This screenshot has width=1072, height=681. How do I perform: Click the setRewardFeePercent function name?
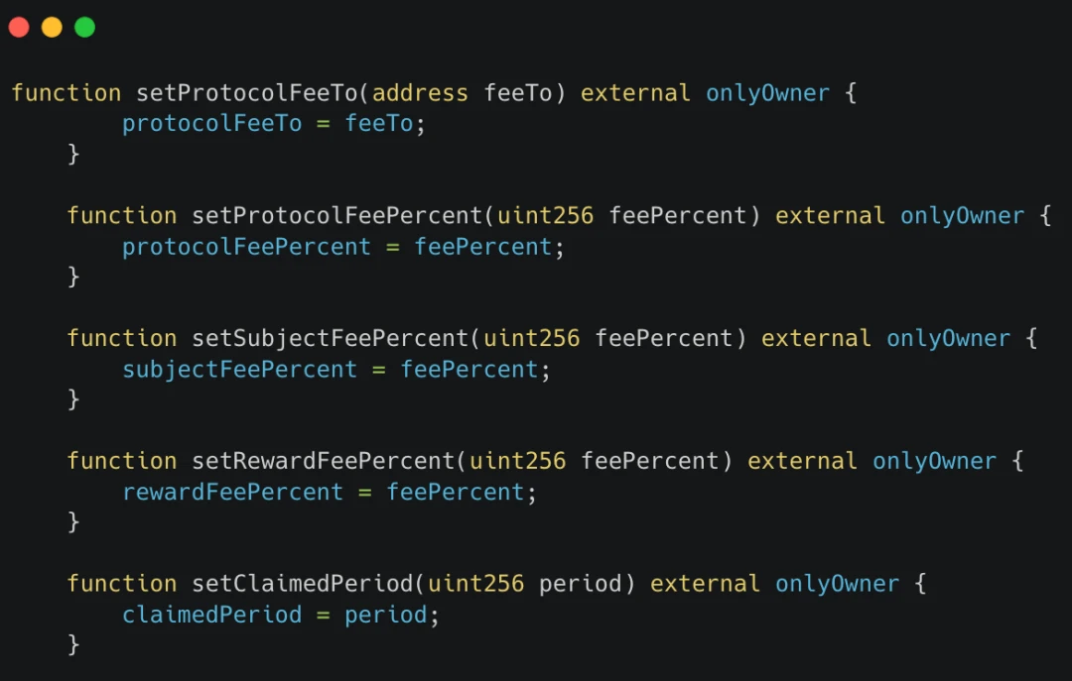[323, 461]
